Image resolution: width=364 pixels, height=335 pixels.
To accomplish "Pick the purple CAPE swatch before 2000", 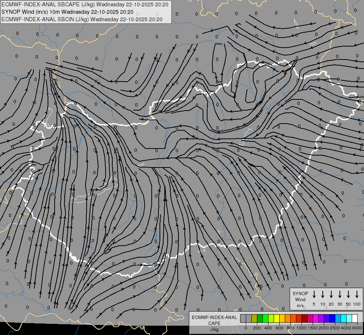I will [322, 318].
